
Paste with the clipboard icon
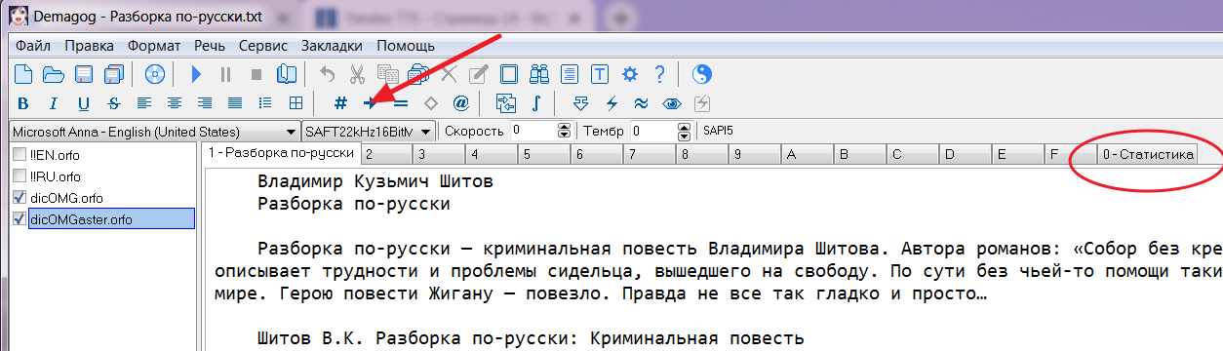coord(418,74)
